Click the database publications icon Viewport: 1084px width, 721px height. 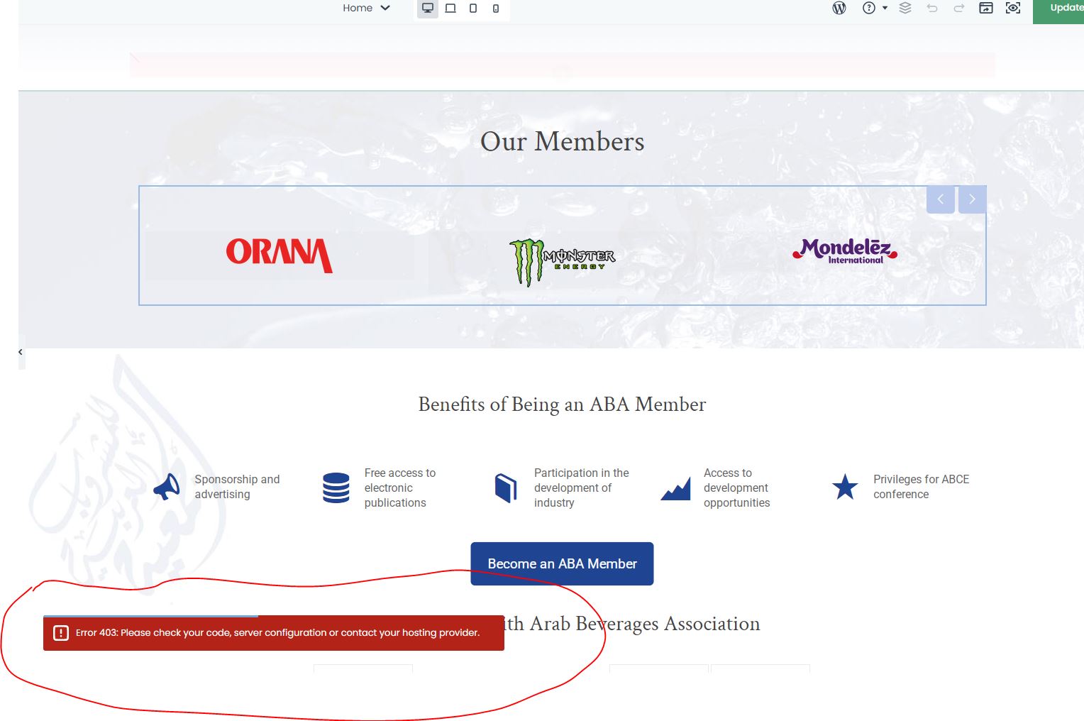[x=336, y=488]
